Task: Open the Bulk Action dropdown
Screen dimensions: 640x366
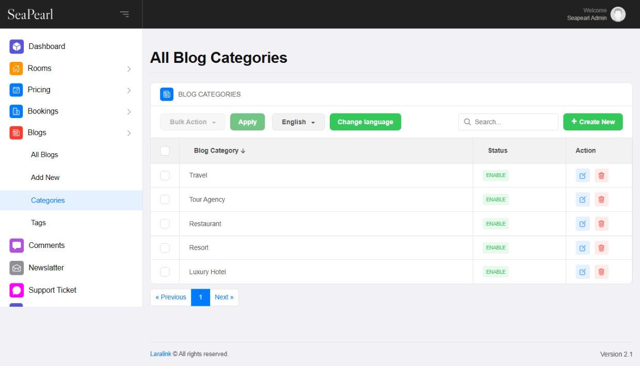Action: [193, 122]
